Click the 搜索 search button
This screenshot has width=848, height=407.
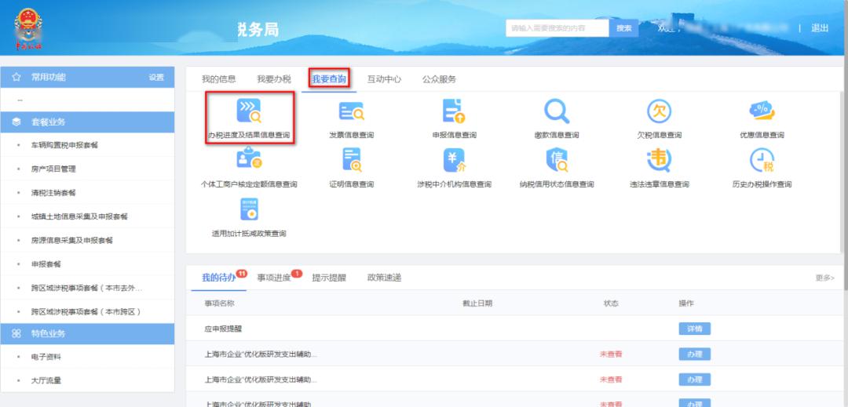click(623, 28)
